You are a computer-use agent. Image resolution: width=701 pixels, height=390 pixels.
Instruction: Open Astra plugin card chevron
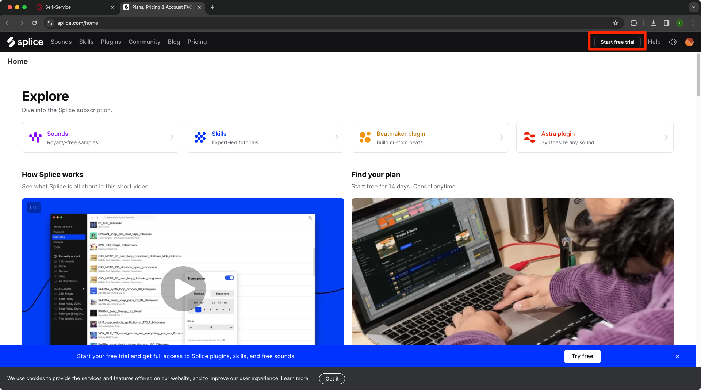666,137
